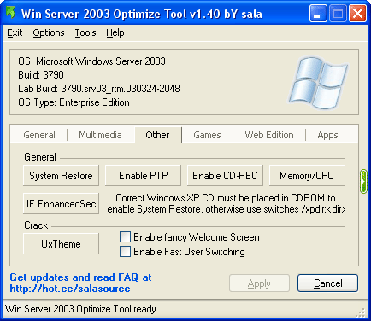Switch to the Games tab

click(x=207, y=135)
